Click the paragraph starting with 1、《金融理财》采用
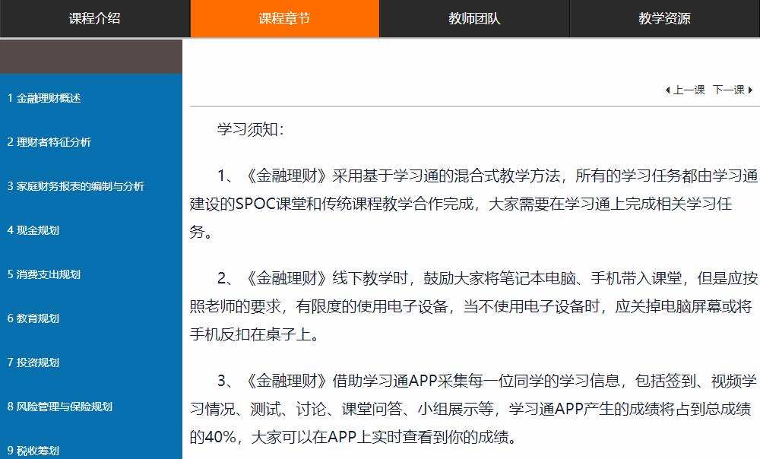This screenshot has width=760, height=459. tap(473, 204)
